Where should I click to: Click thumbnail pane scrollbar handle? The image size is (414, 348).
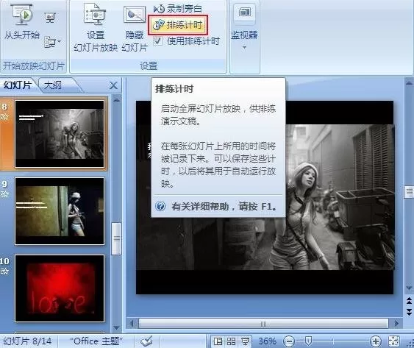pos(116,238)
